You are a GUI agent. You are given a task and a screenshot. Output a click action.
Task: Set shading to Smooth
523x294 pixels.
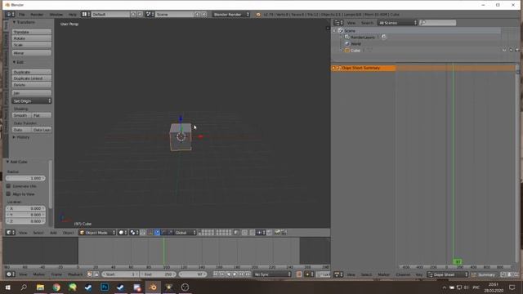pos(22,115)
